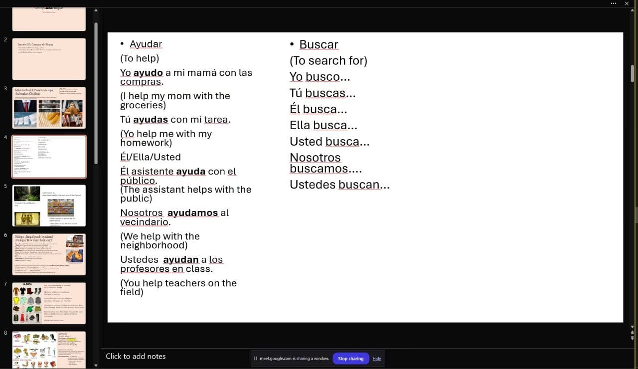
Task: Click the up arrow on main scrollbar
Action: (632, 9)
